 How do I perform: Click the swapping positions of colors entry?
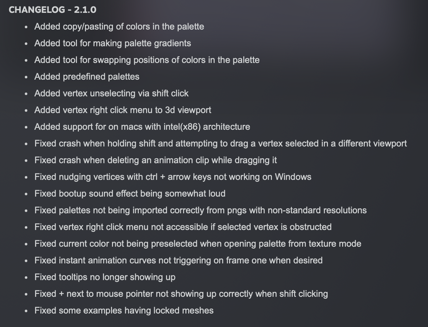tap(147, 60)
